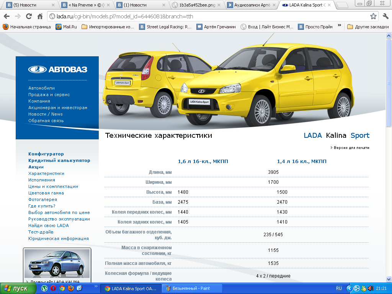Close the '1b3a5a452bee.png' tab
Image resolution: width=392 pixels, height=294 pixels.
point(219,5)
